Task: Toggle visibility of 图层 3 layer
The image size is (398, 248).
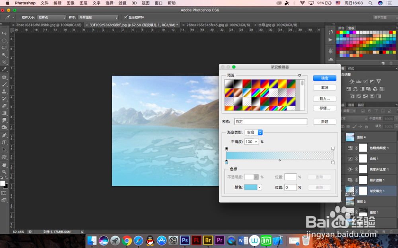Action: (341, 202)
